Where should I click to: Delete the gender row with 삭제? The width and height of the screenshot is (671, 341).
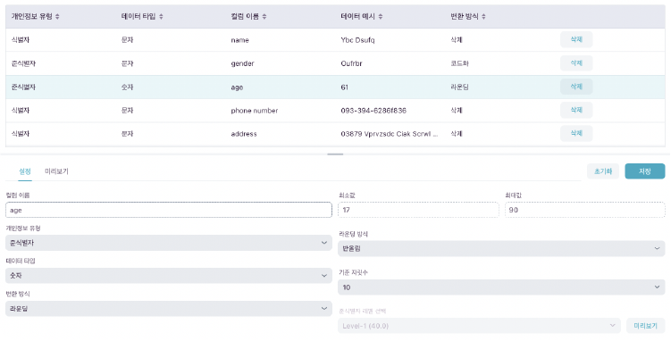576,62
